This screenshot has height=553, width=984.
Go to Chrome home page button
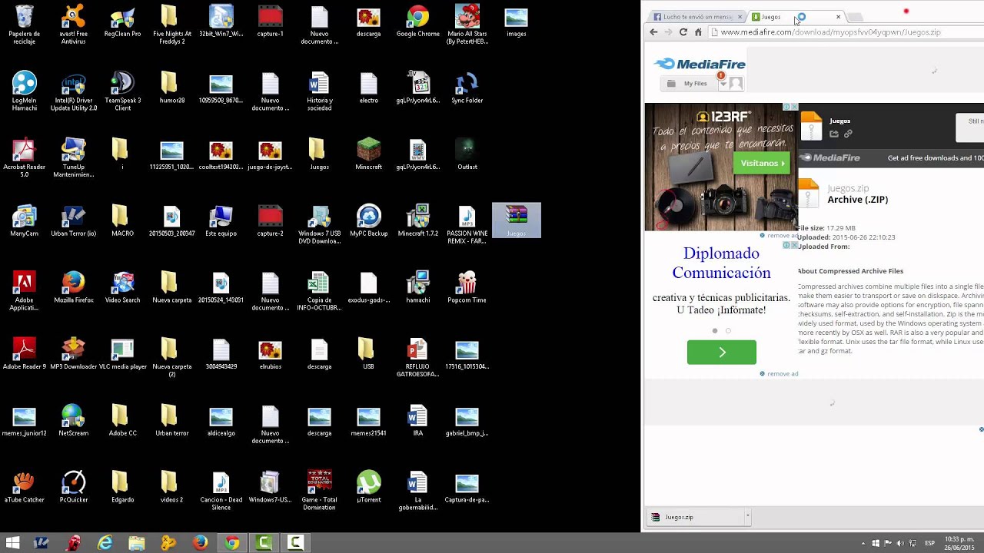coord(698,32)
